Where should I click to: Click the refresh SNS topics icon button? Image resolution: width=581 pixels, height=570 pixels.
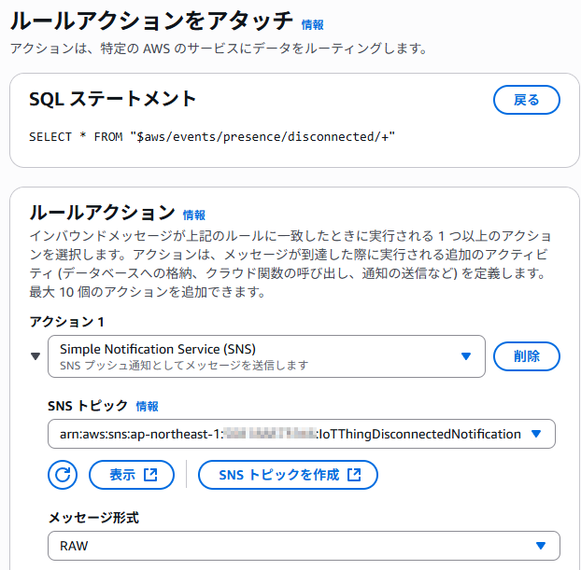coord(63,475)
